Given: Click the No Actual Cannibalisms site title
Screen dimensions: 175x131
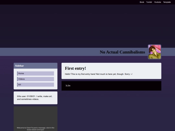Looking at the screenshot, I should pos(122,52).
